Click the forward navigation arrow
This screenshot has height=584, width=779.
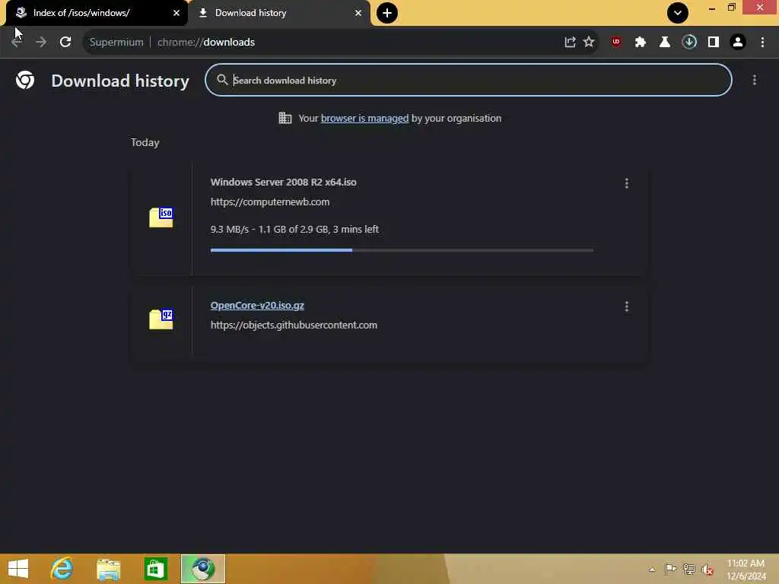coord(41,43)
